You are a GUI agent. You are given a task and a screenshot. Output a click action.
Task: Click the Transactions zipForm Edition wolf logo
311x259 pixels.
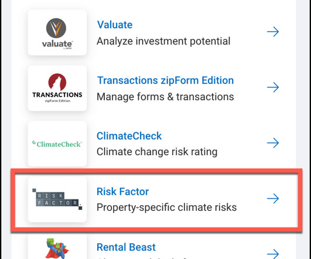pos(57,88)
